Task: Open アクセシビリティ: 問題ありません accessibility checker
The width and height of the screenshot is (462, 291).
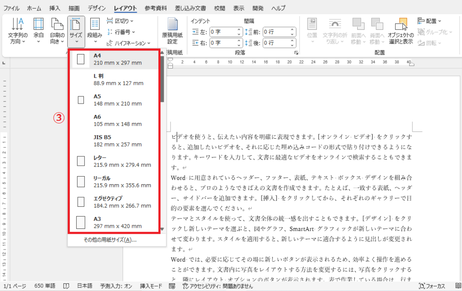Action: (x=217, y=286)
